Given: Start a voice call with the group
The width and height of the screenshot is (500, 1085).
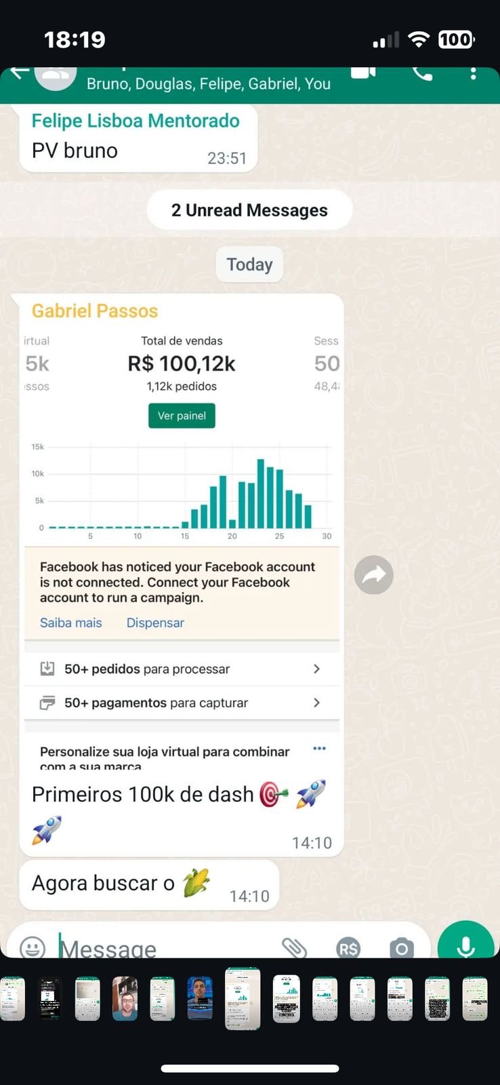Looking at the screenshot, I should coord(422,73).
